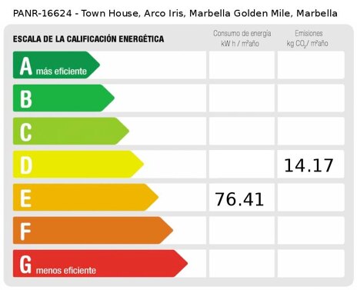This screenshot has width=357, height=290.
Task: Click the empty consumption cell in row F
Action: (x=242, y=230)
